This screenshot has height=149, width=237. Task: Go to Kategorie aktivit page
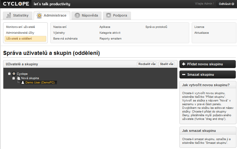(110, 33)
